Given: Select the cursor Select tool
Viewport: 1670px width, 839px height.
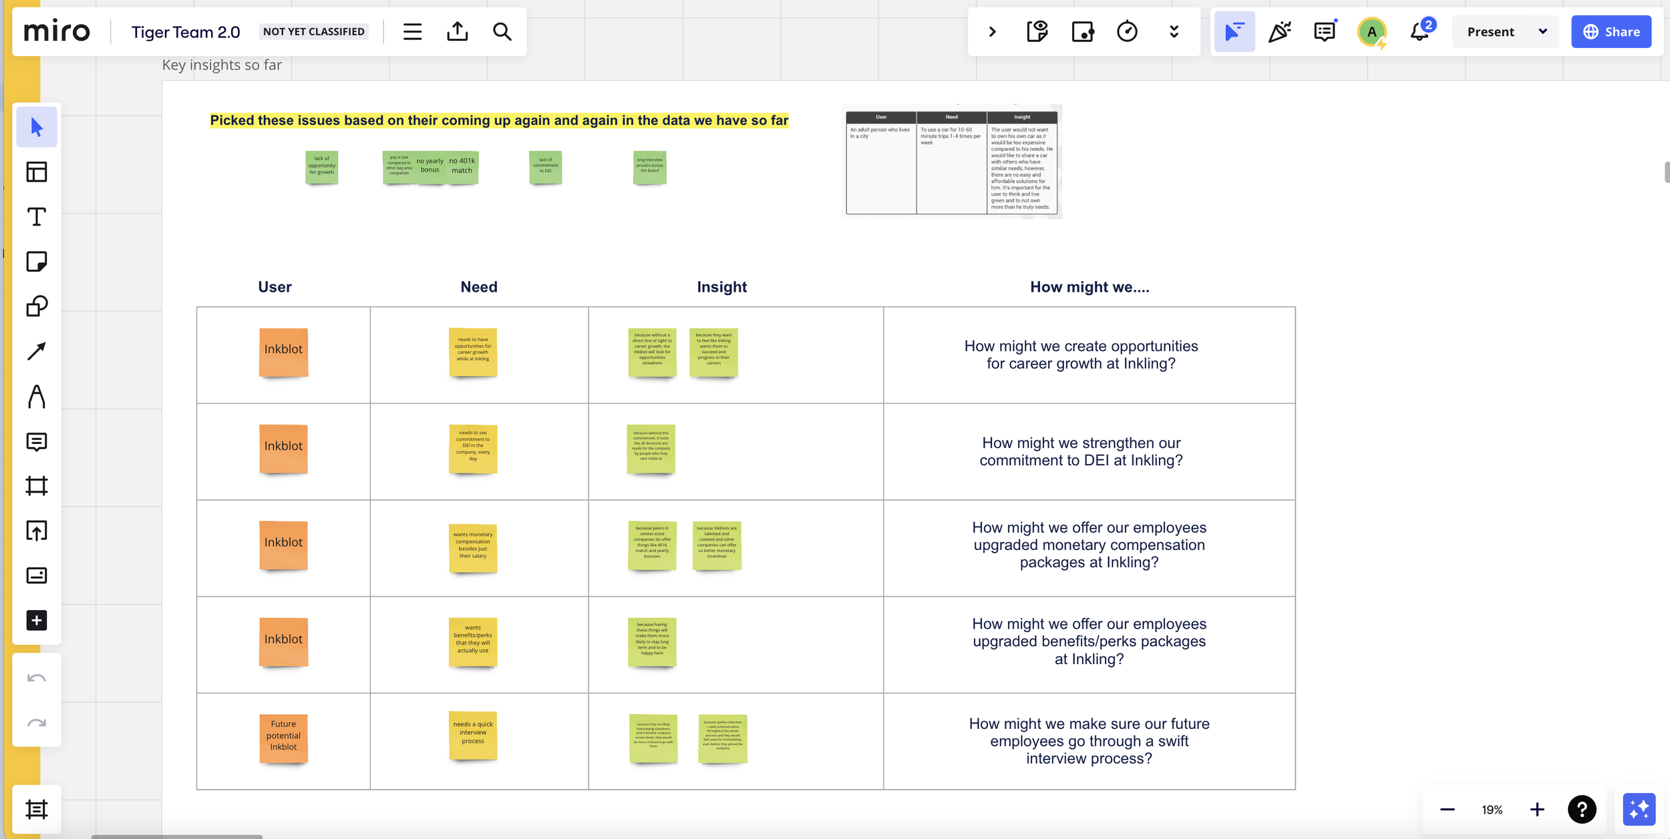Looking at the screenshot, I should pos(37,127).
